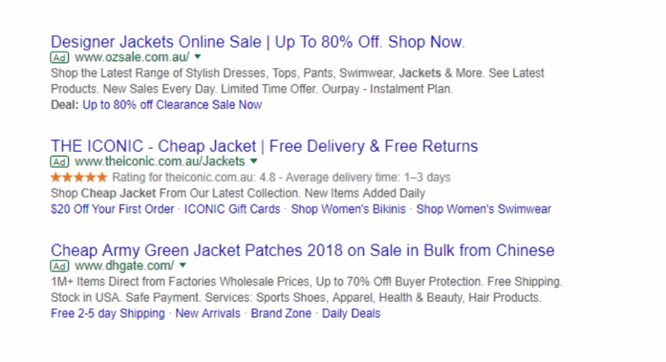The width and height of the screenshot is (666, 362).
Task: Expand the dropdown arrow after www.ozsale.com.au/
Action: click(198, 57)
